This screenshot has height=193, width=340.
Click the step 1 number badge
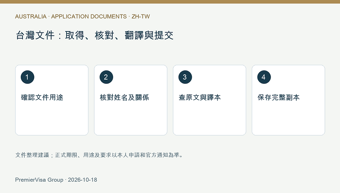tap(27, 77)
